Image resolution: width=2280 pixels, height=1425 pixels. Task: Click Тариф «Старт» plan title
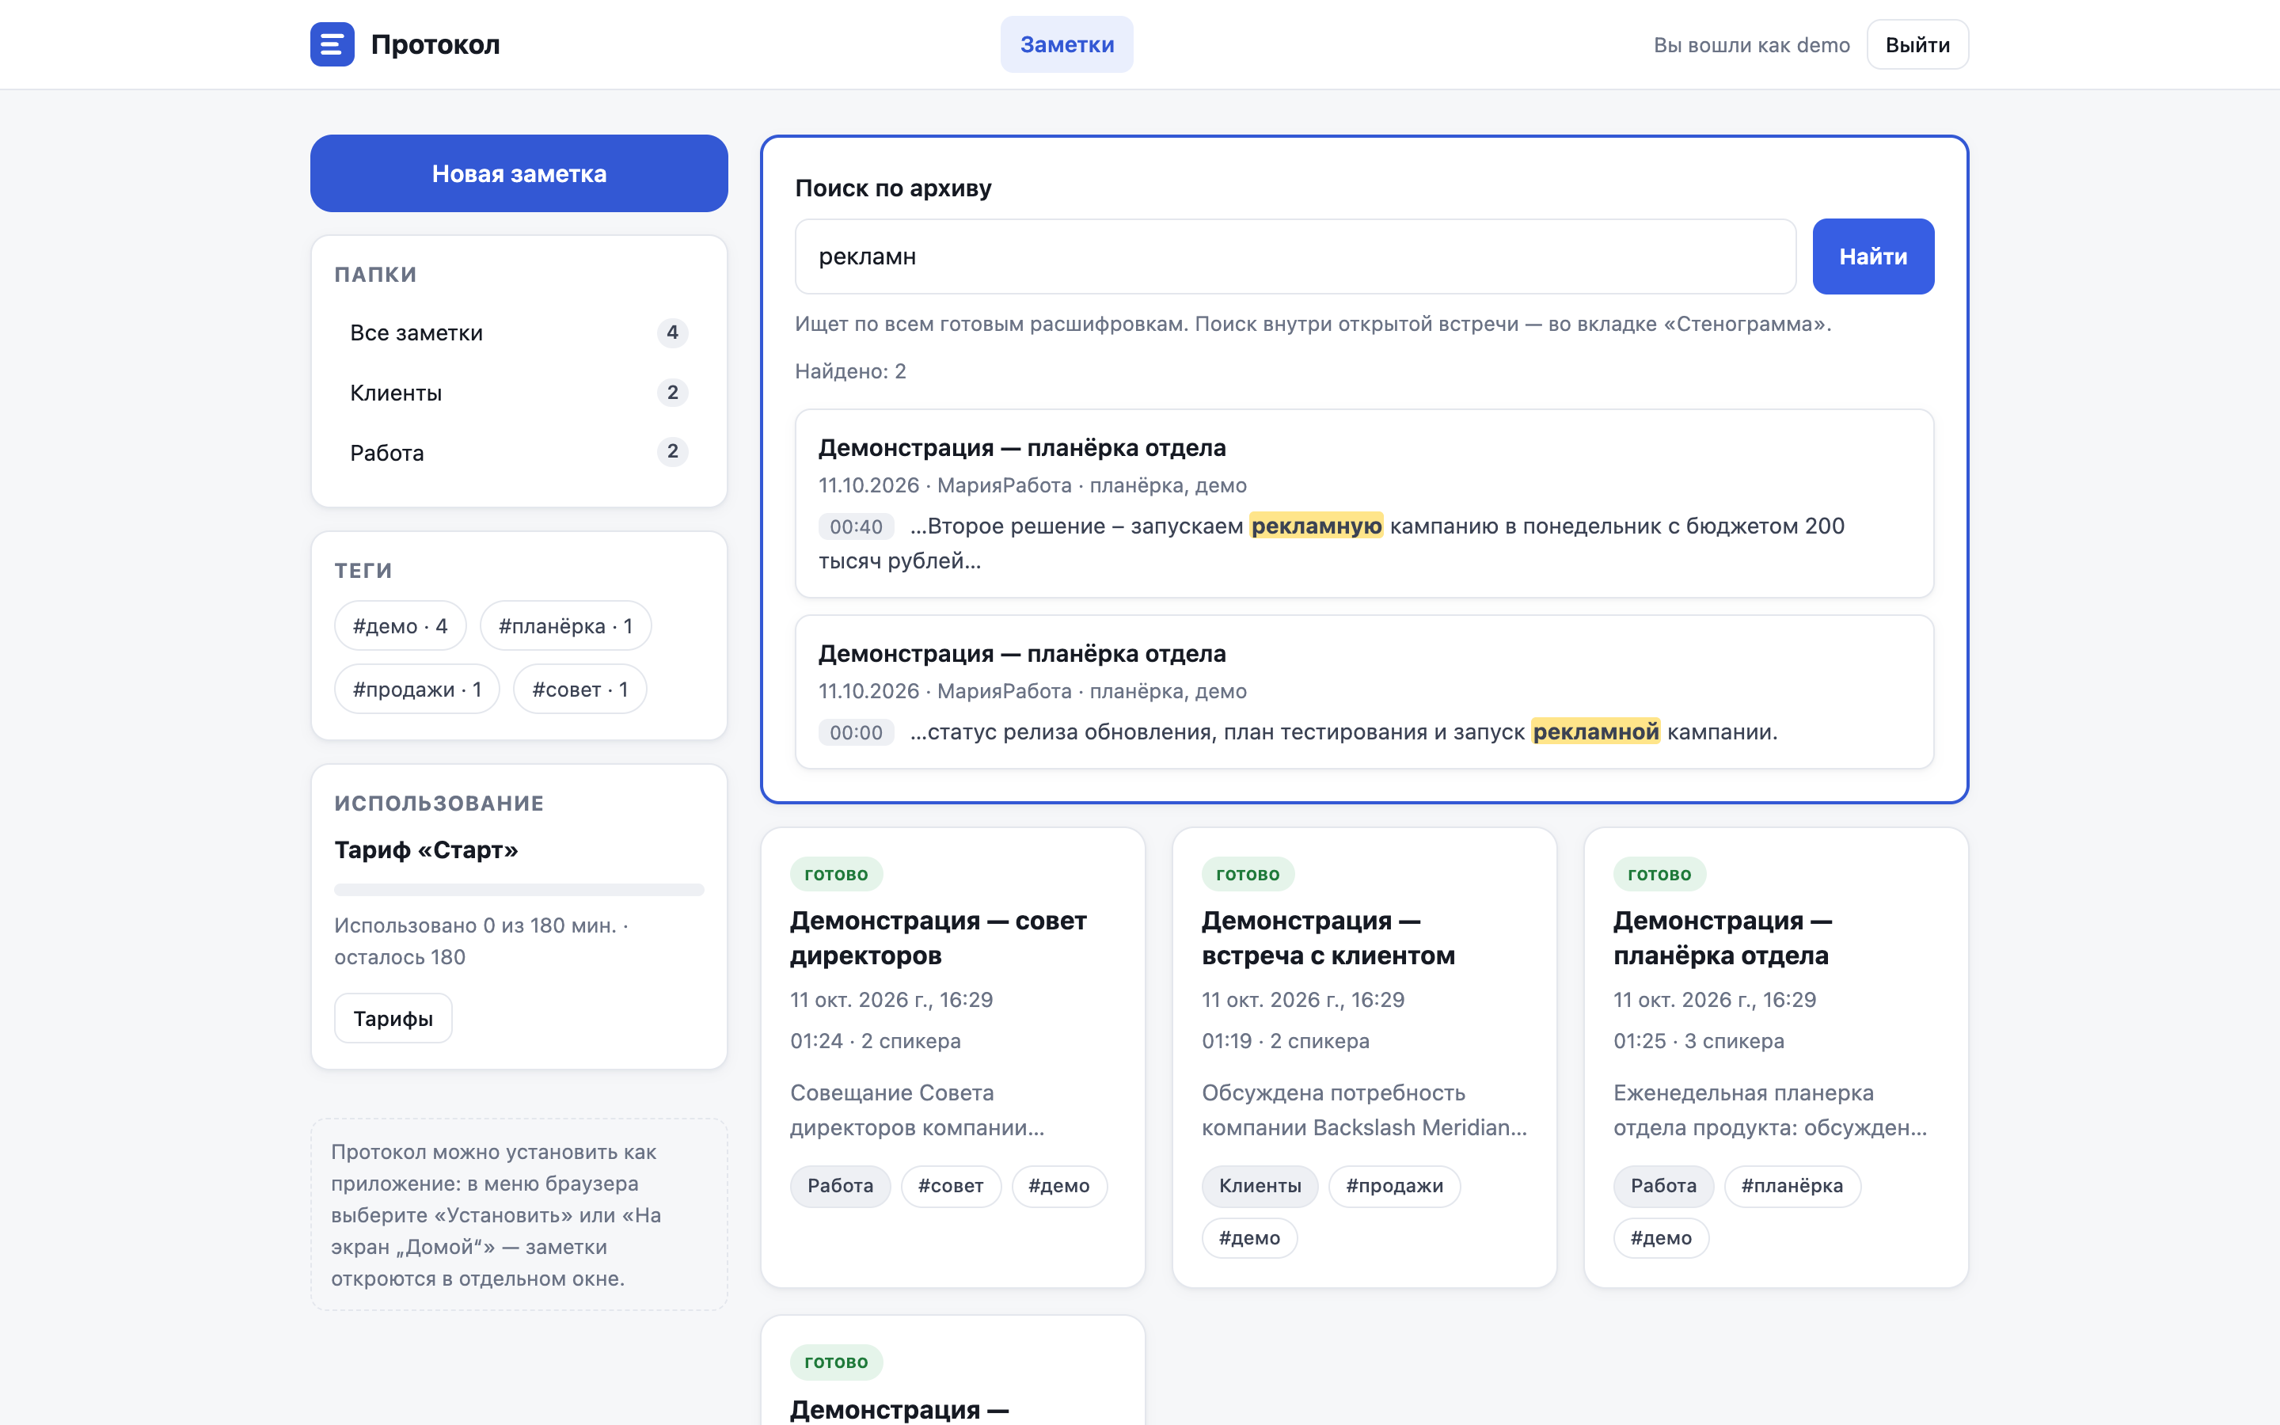[426, 850]
